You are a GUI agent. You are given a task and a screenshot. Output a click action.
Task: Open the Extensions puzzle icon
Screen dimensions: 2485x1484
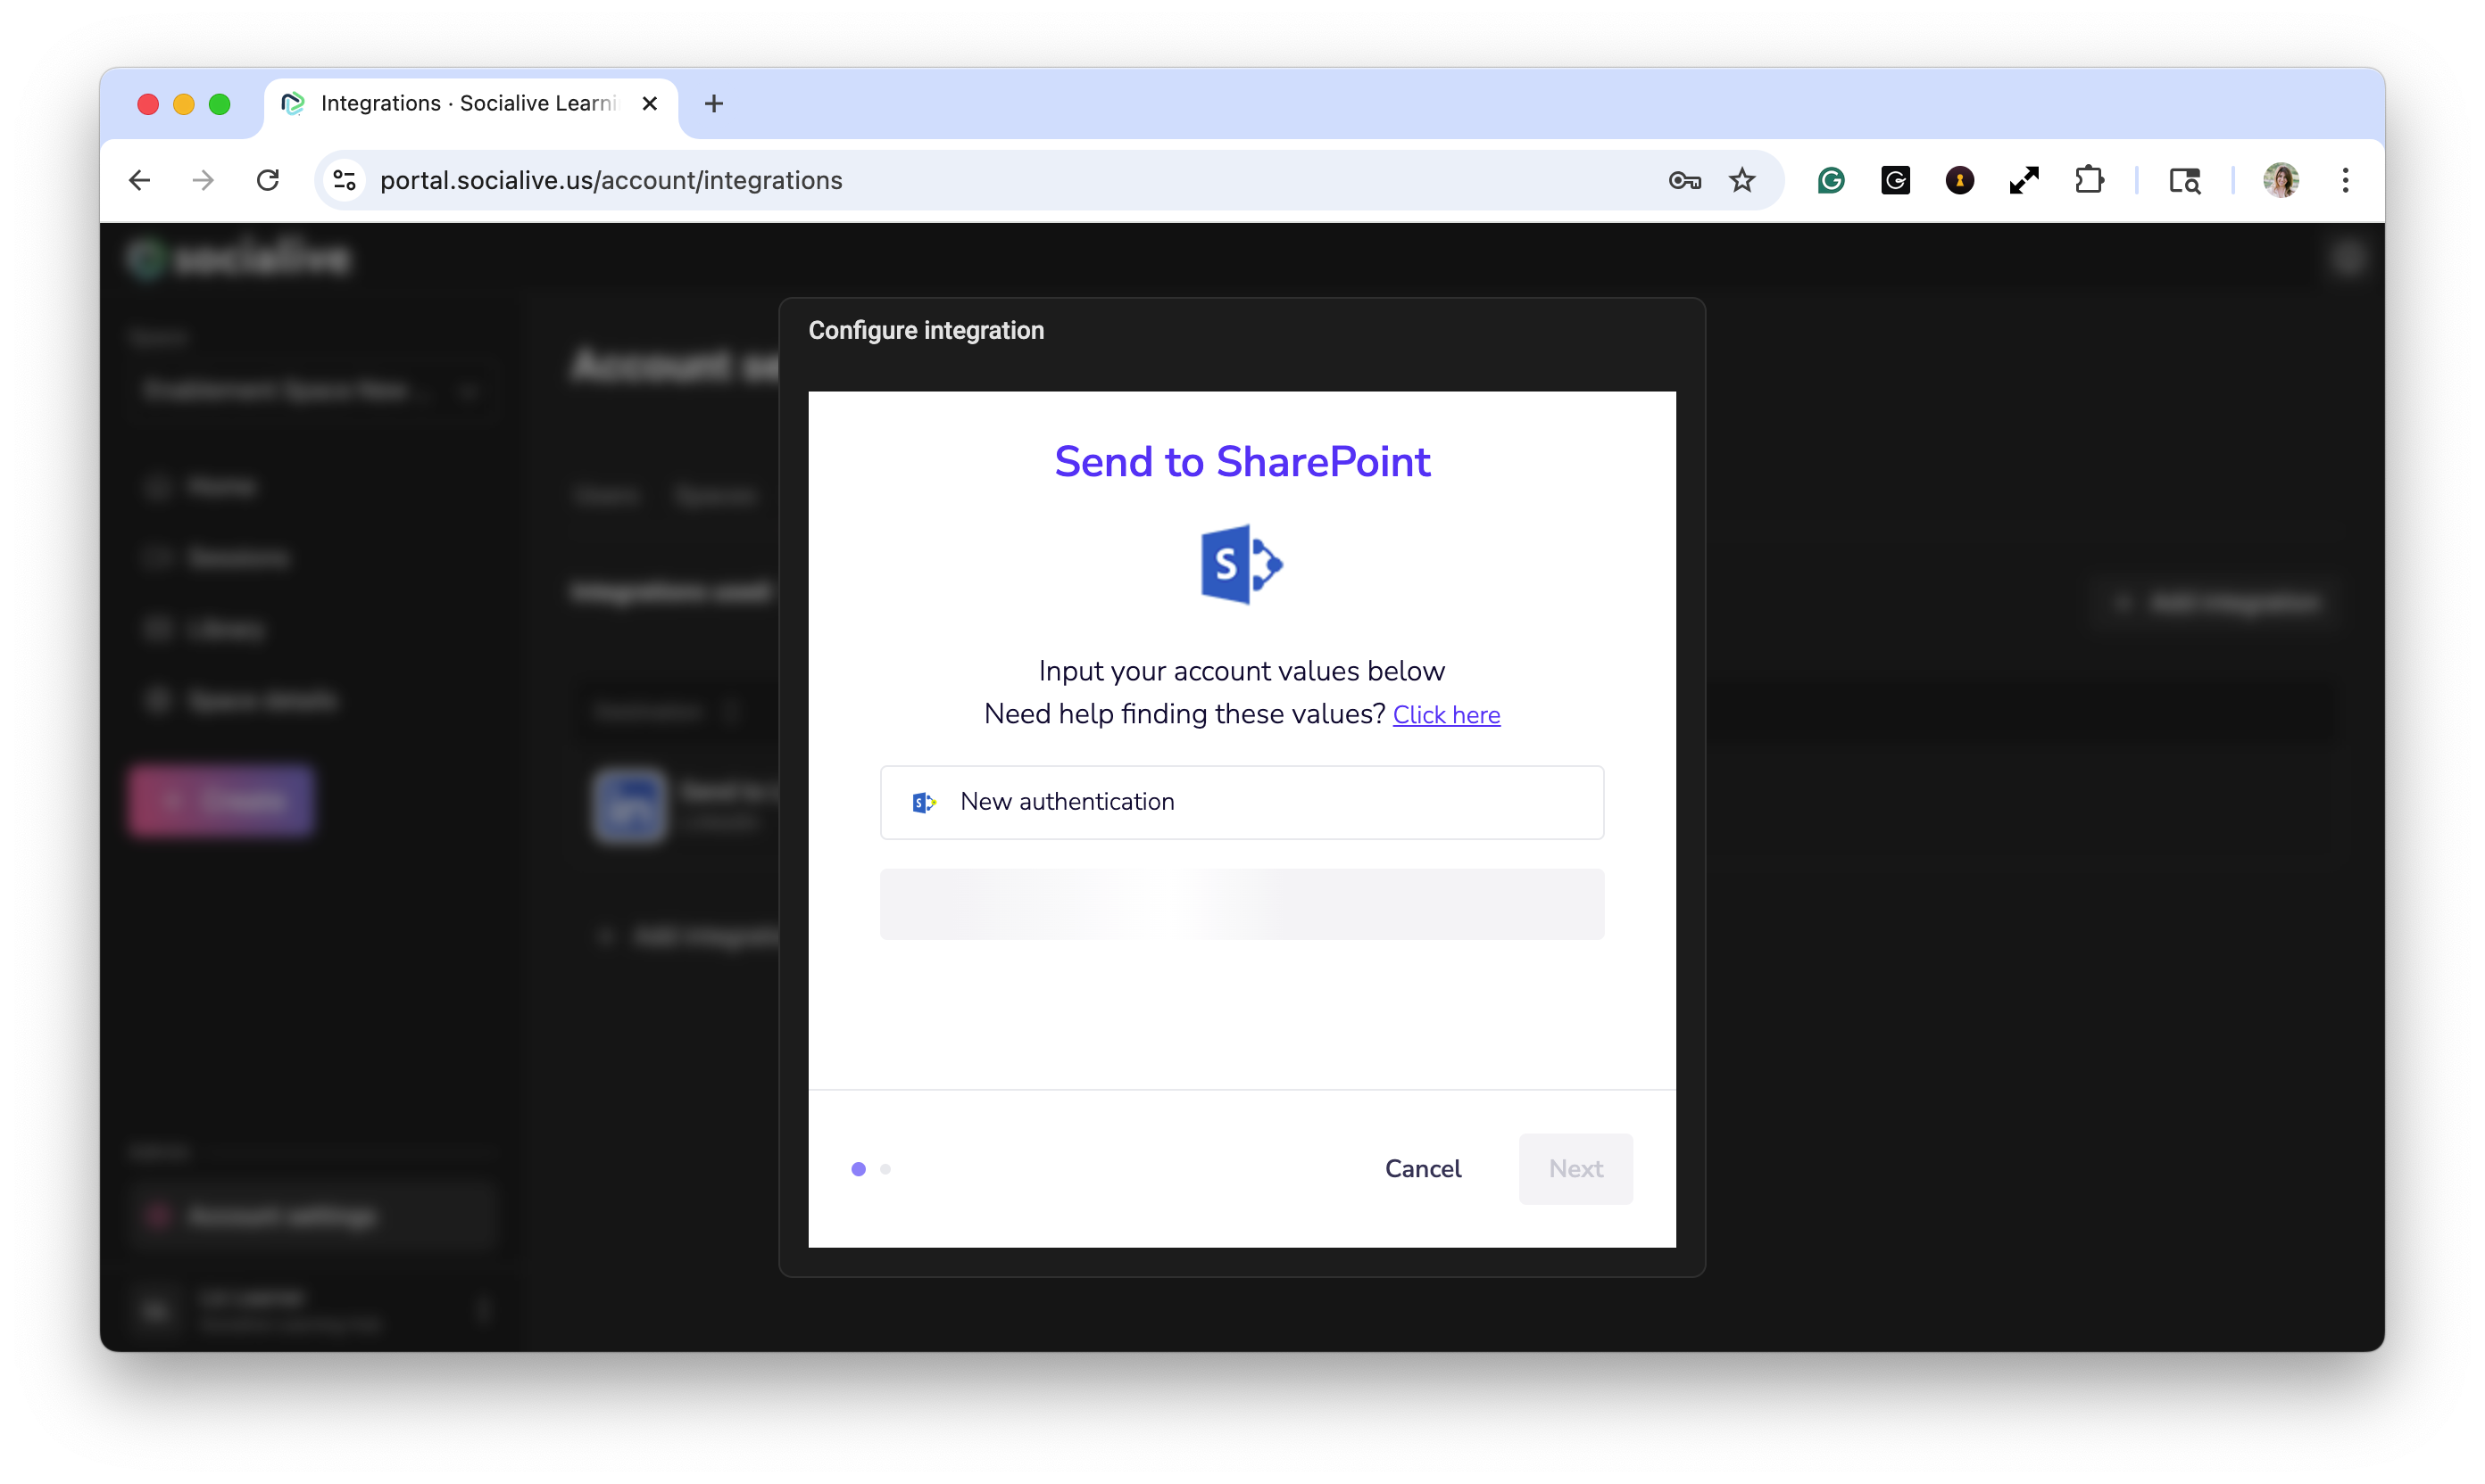(x=2089, y=181)
